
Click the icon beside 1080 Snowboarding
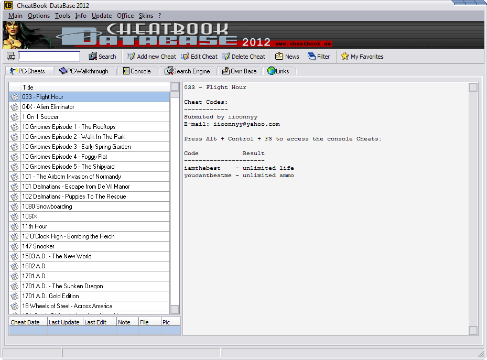[x=15, y=206]
